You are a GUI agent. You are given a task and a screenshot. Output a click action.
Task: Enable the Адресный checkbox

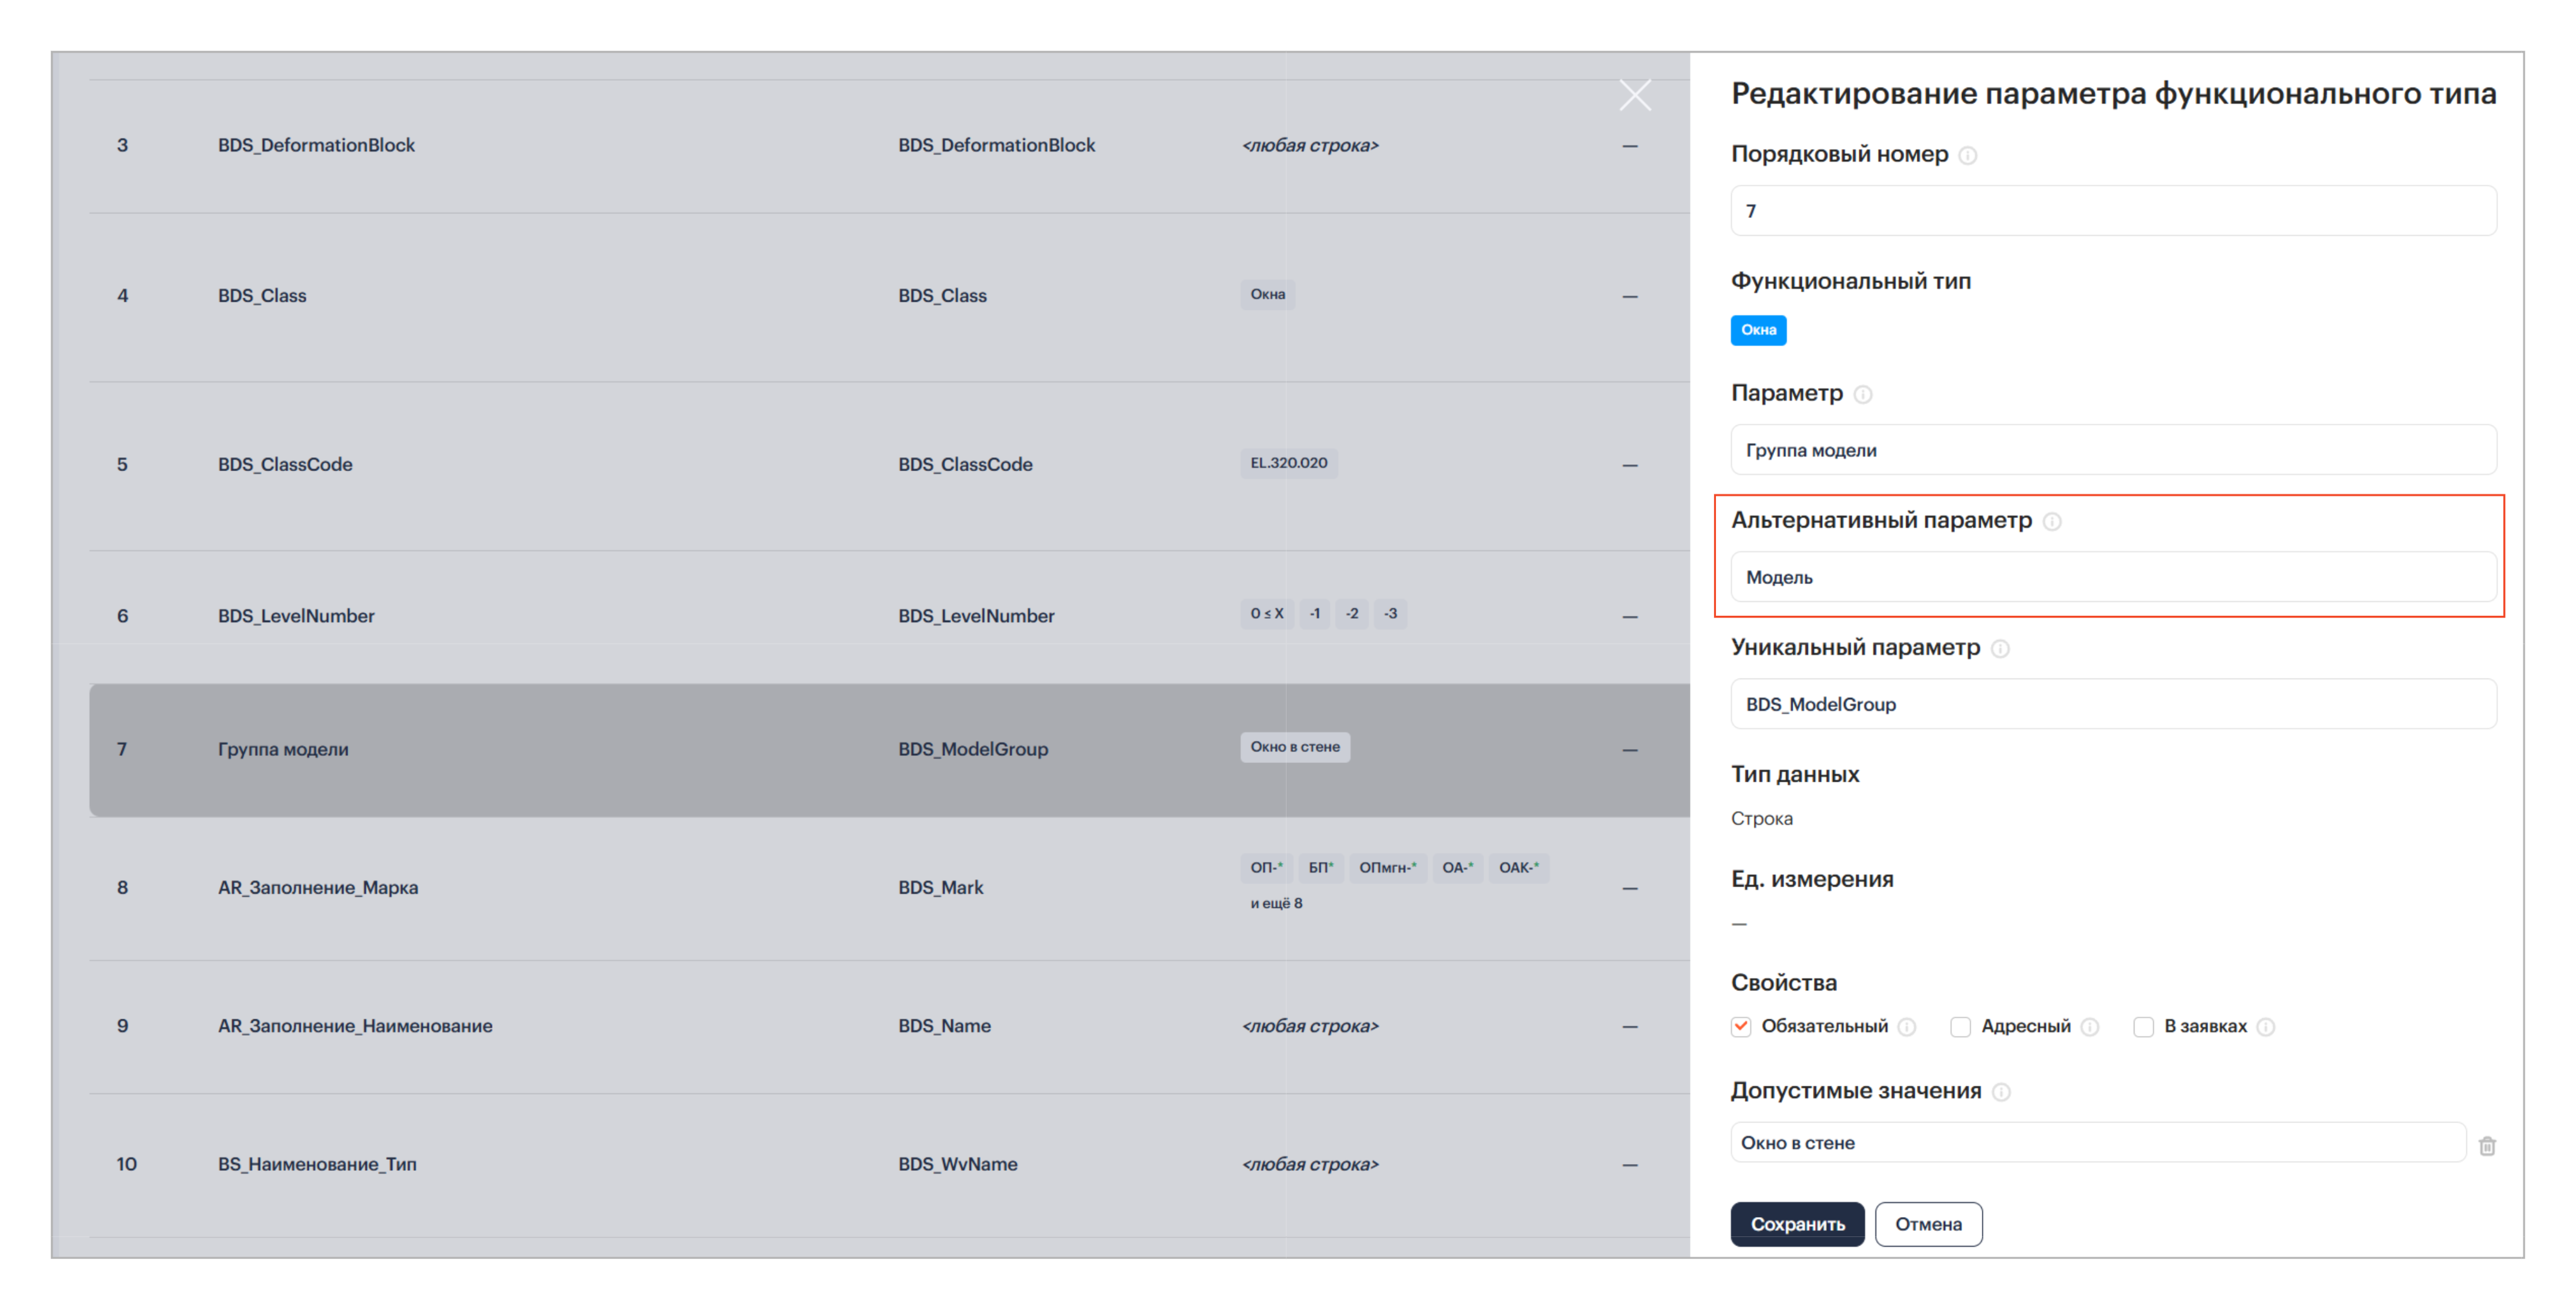coord(1960,1027)
